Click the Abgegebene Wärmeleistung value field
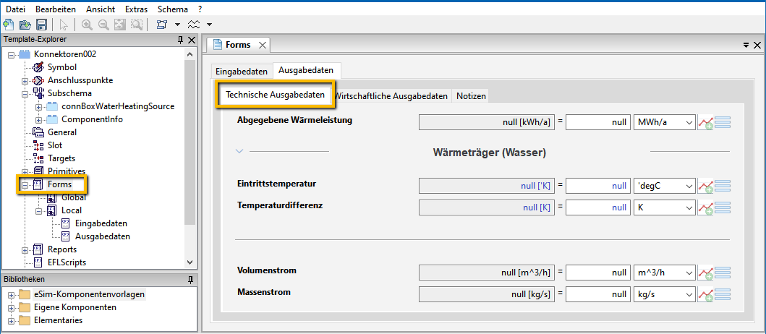 click(598, 123)
